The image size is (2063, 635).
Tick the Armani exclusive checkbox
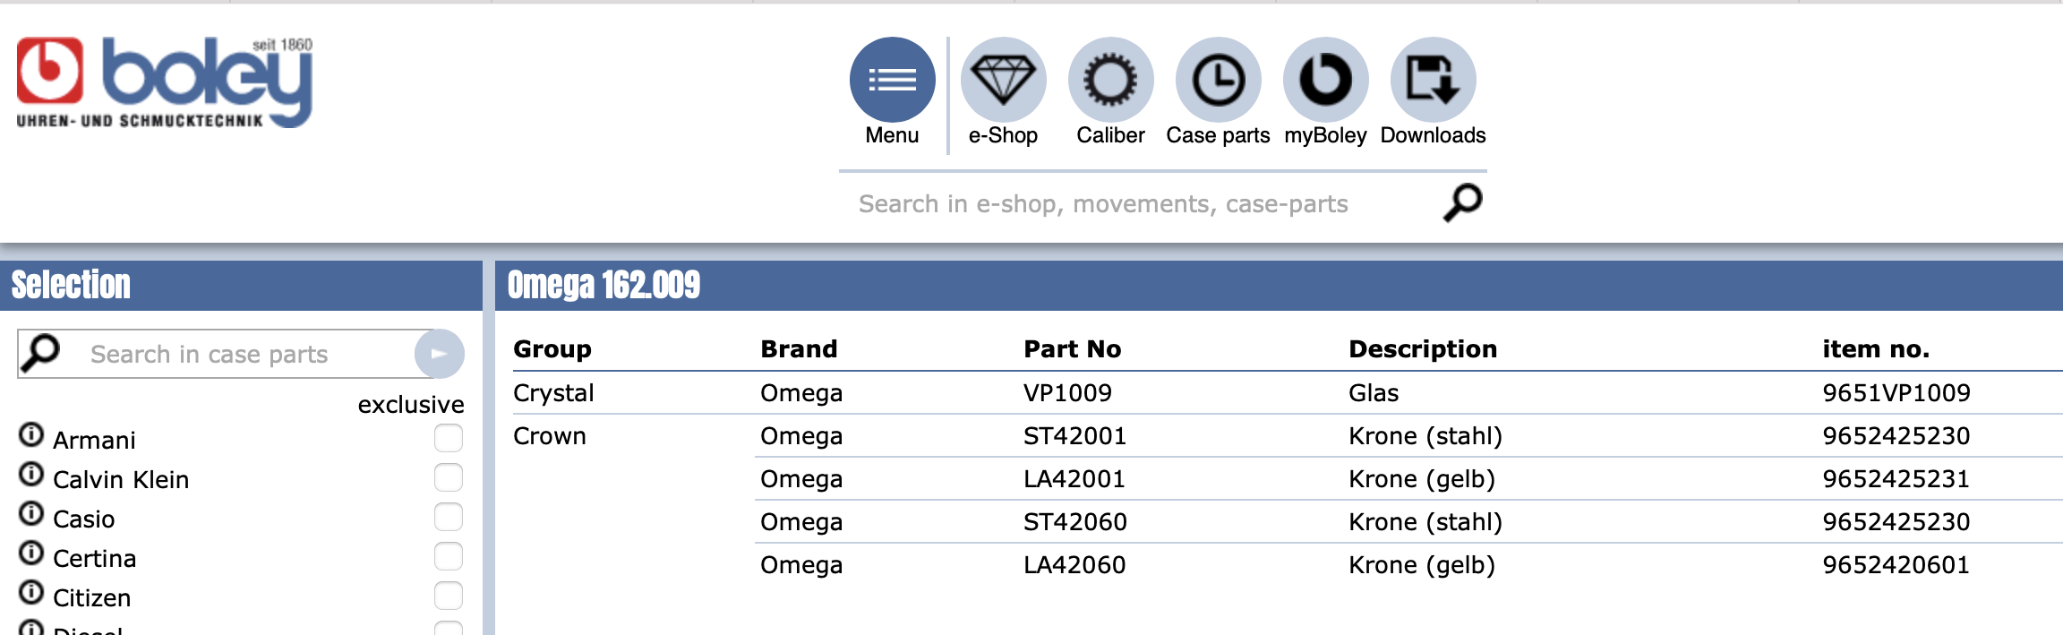(449, 438)
